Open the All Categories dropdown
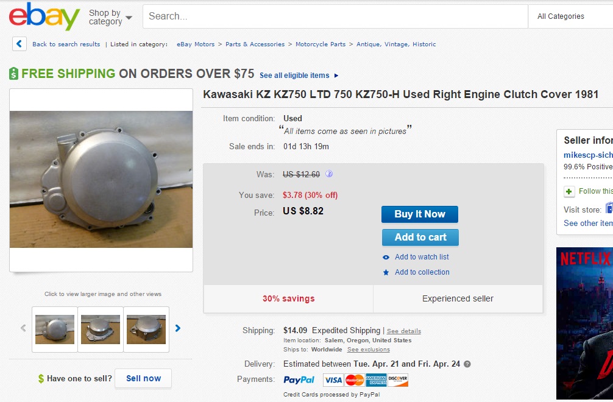The width and height of the screenshot is (613, 402). 569,16
